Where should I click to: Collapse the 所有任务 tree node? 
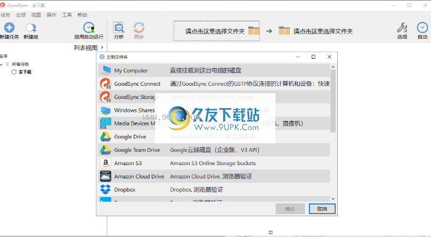(2, 64)
